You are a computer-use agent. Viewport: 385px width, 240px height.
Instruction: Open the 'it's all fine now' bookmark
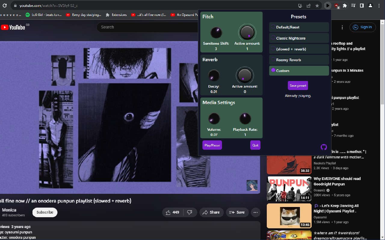point(149,15)
